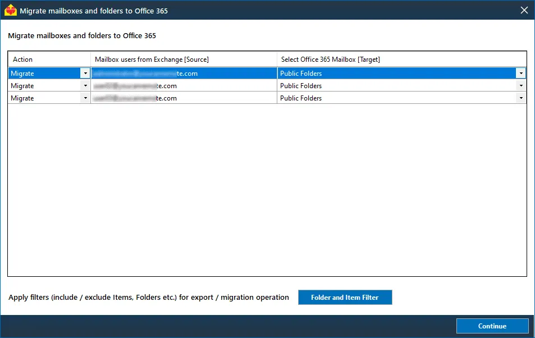Image resolution: width=535 pixels, height=338 pixels.
Task: Expand target mailbox dropdown in third row
Action: 520,98
